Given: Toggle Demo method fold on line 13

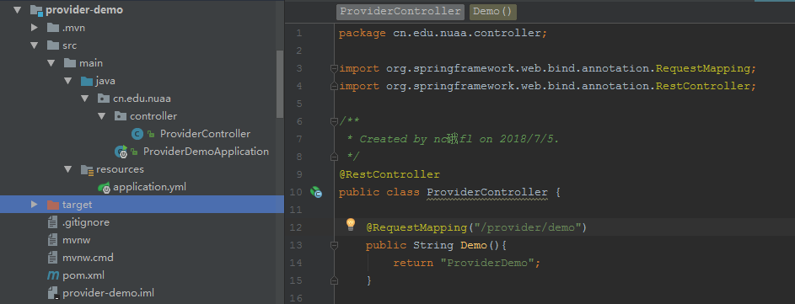Looking at the screenshot, I should pos(334,245).
